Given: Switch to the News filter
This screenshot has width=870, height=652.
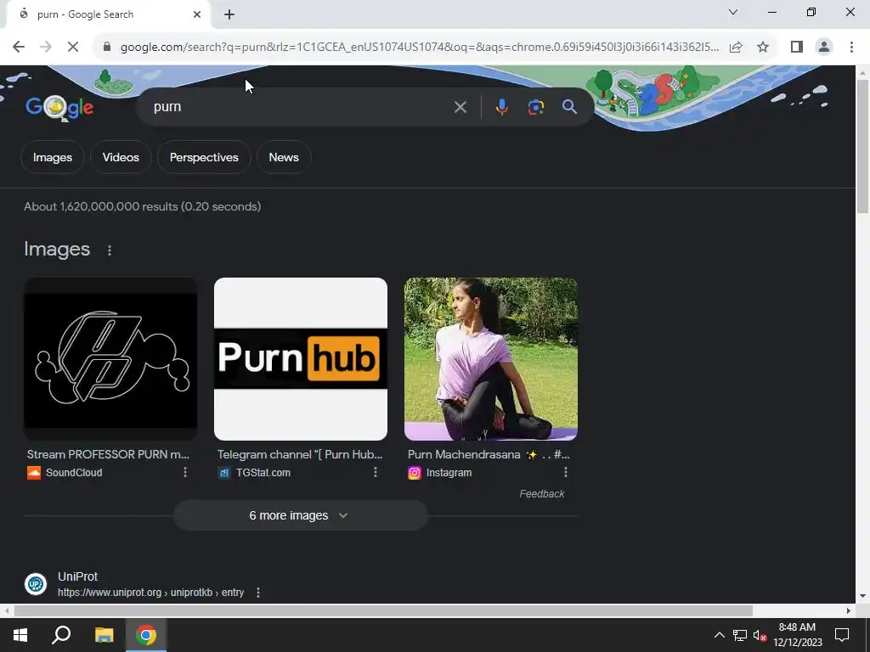Looking at the screenshot, I should [284, 157].
